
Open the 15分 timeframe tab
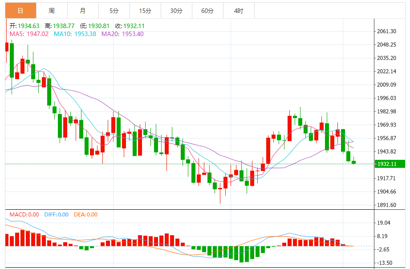click(x=145, y=11)
